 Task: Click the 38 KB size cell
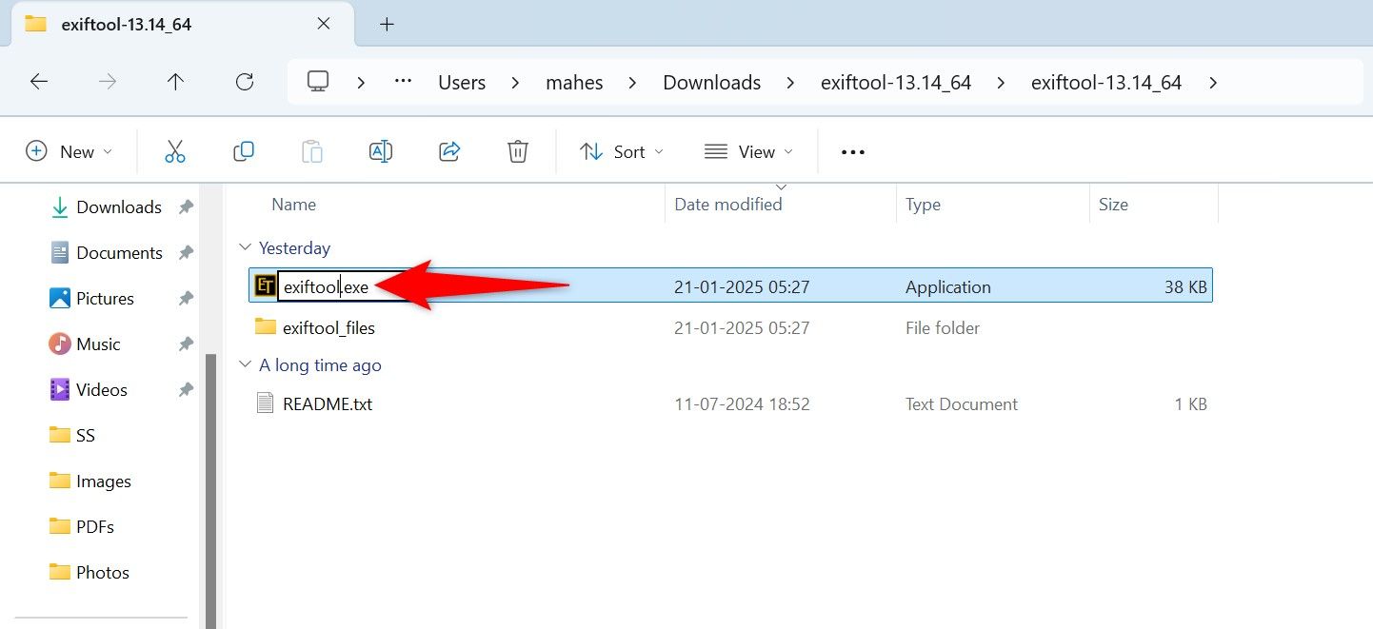(1185, 286)
